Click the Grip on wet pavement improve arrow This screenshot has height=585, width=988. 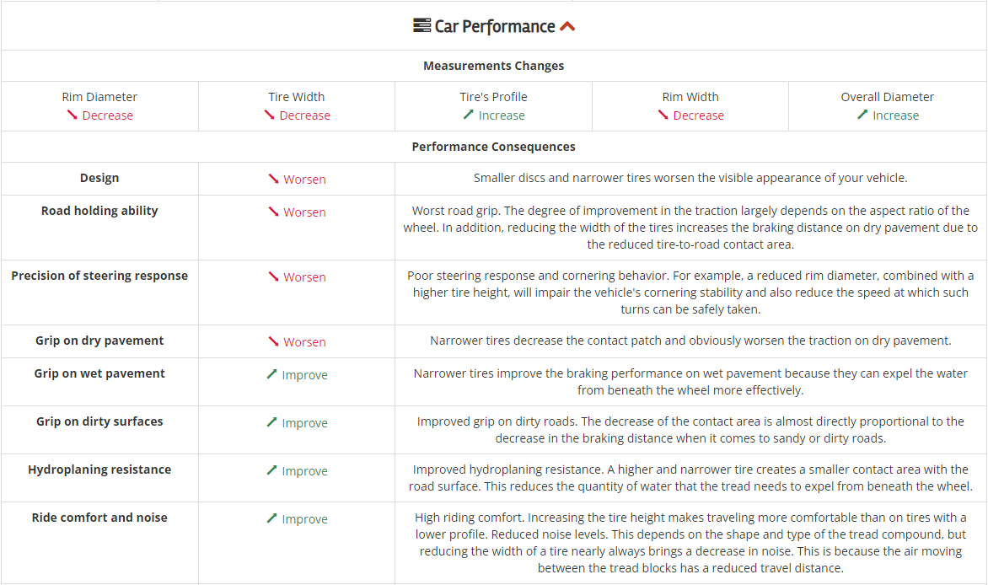tap(272, 374)
